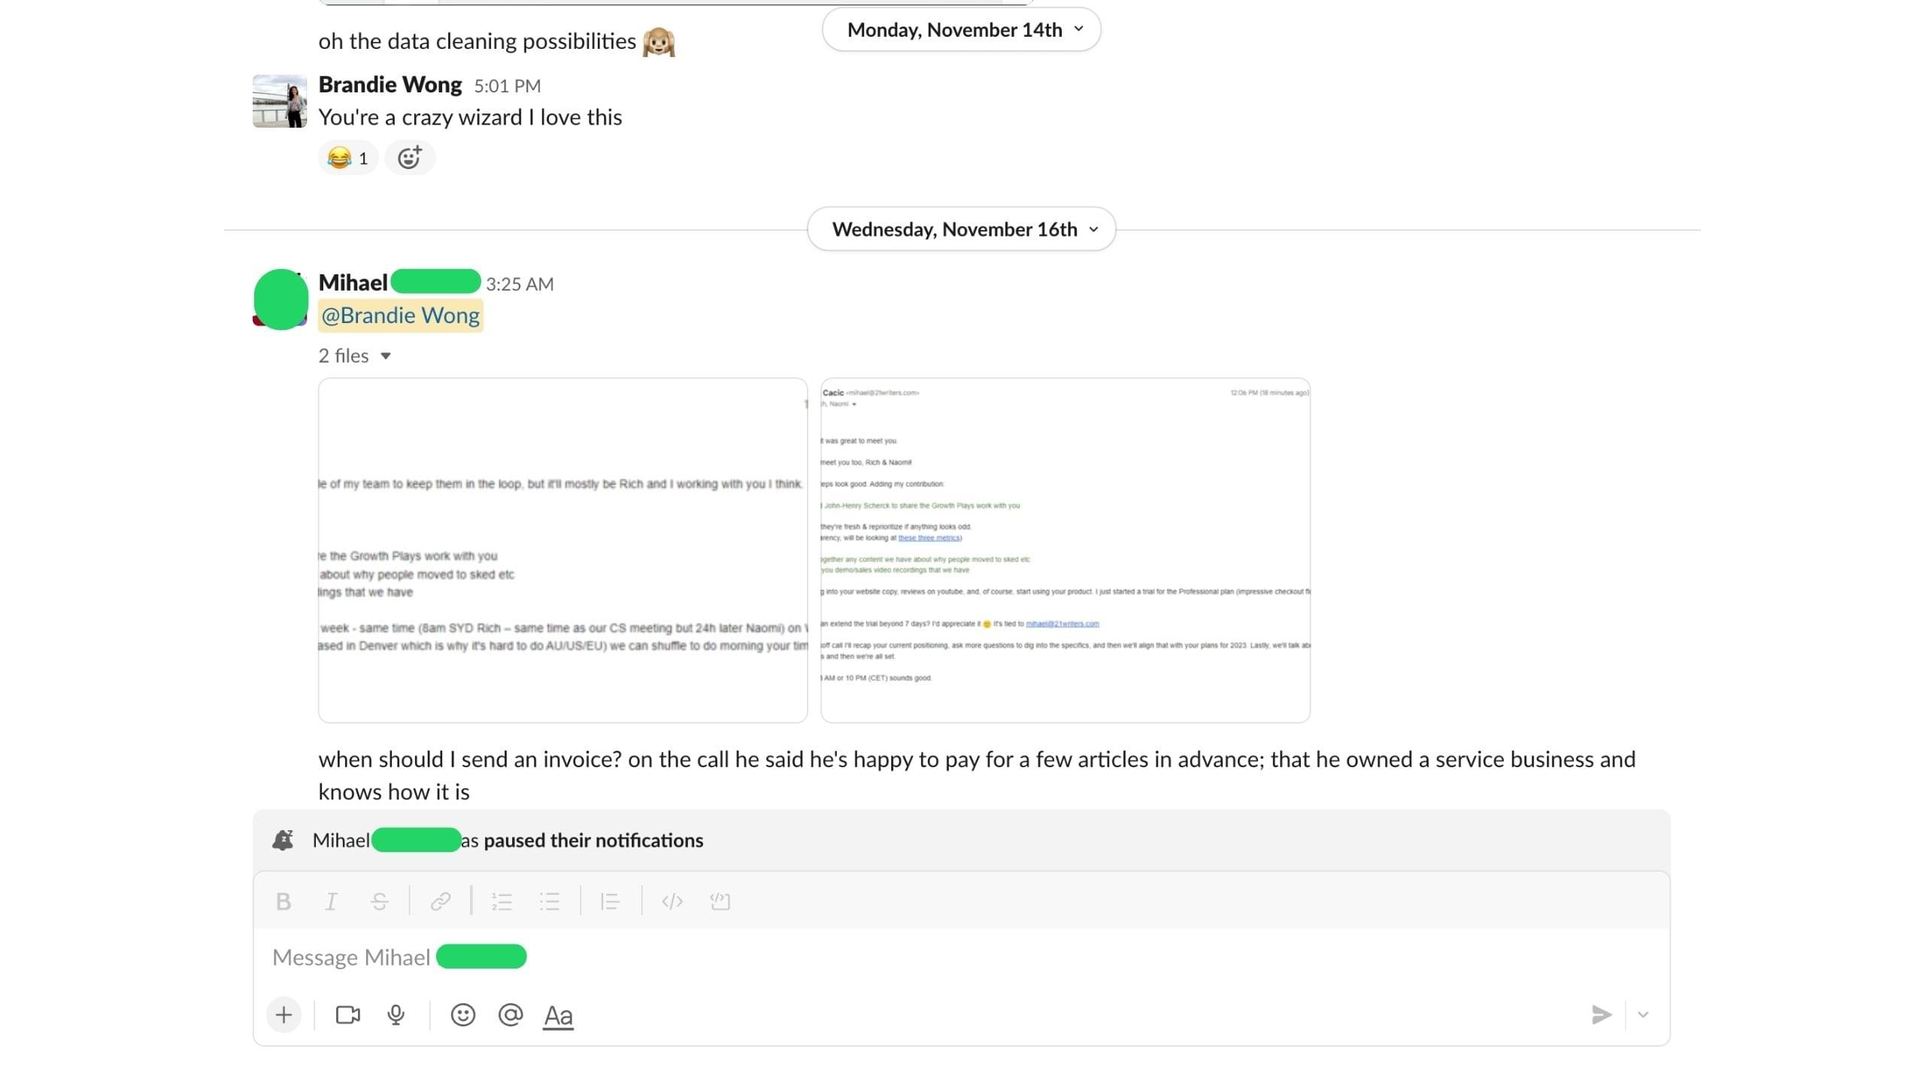Open the Wednesday, November 16th date dropdown
The width and height of the screenshot is (1925, 1082).
pyautogui.click(x=962, y=229)
